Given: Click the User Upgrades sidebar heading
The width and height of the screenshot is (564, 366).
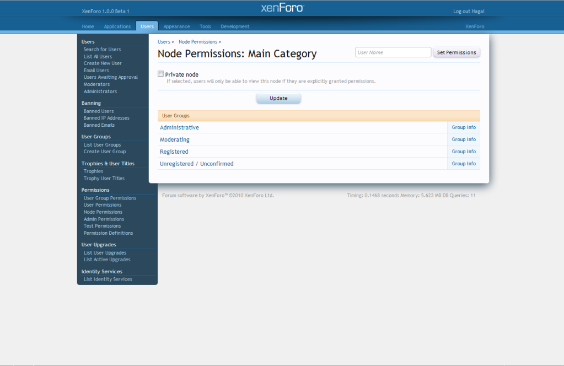Looking at the screenshot, I should pos(99,245).
